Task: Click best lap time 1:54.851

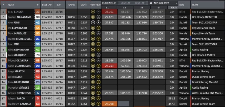Action: 47,12
